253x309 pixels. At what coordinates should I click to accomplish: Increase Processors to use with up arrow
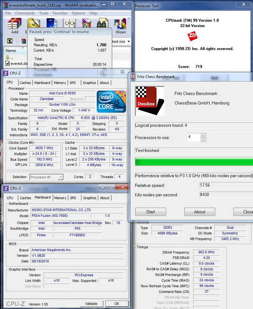coord(203,136)
